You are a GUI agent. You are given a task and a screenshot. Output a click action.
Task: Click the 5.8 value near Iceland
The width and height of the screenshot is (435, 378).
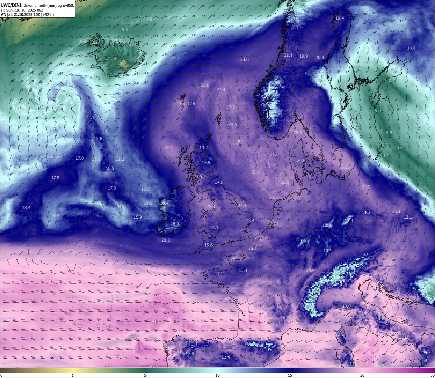[x=125, y=30]
